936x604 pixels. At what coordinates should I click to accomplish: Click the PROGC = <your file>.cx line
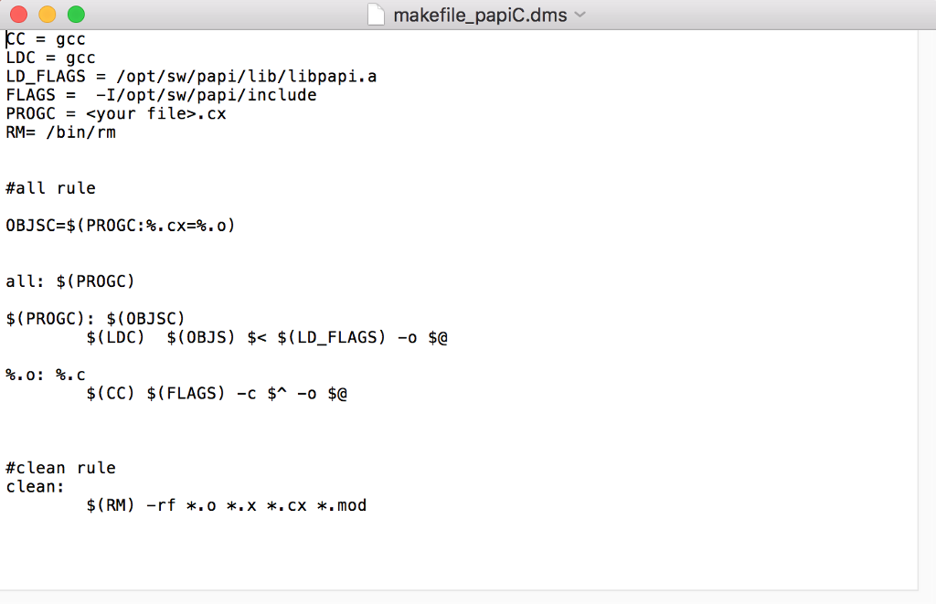coord(114,113)
